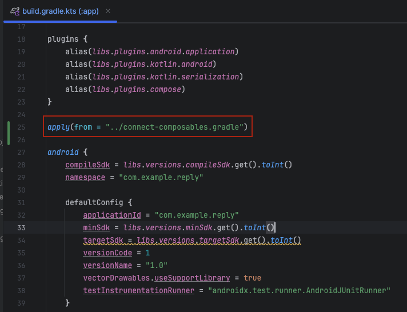The width and height of the screenshot is (407, 312).
Task: Click the 'apply' keyword on line 25
Action: [59, 127]
